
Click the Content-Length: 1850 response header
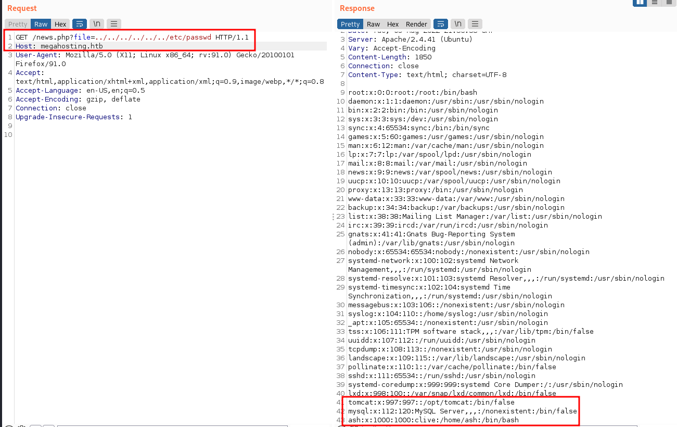click(390, 57)
